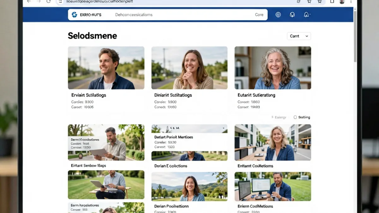The height and width of the screenshot is (213, 379).
Task: Click the Entamt CouMetioms title
Action: click(256, 166)
